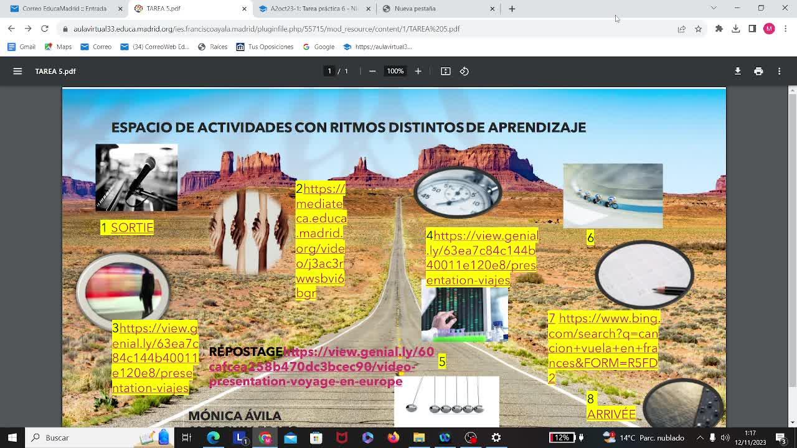Open the Maps bookmark
The width and height of the screenshot is (797, 448).
[59, 47]
